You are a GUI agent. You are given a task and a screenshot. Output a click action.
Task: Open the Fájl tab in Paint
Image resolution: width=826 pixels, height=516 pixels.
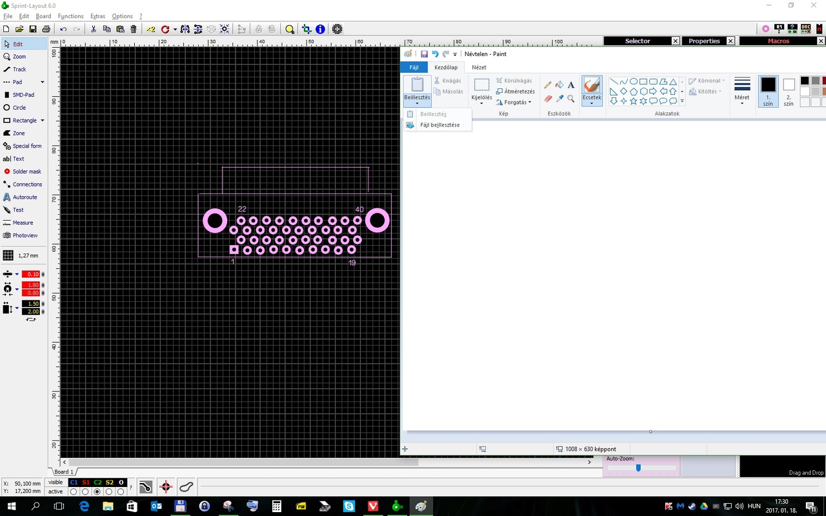[414, 67]
